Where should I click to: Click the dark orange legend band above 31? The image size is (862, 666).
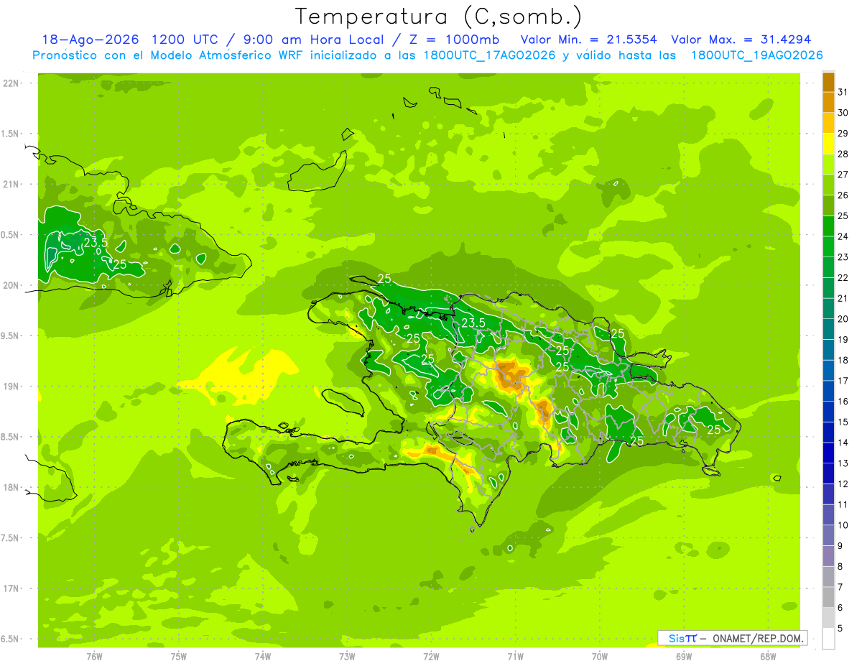(828, 83)
